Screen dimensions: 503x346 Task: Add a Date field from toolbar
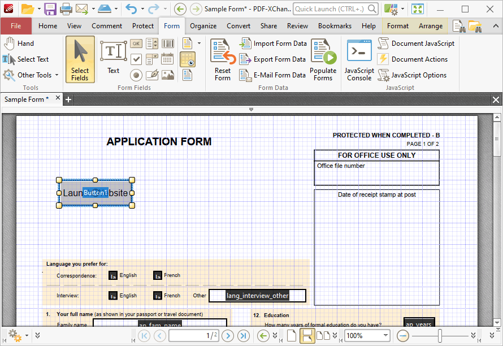click(x=167, y=59)
